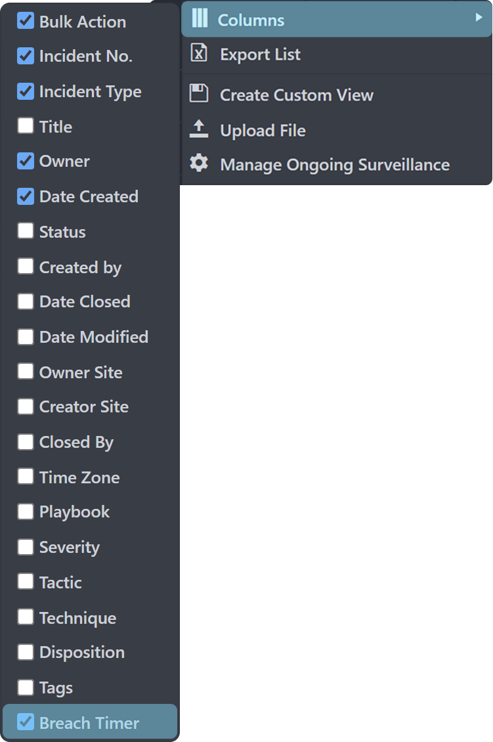
Task: Uncheck the Owner column checkbox
Action: (26, 161)
